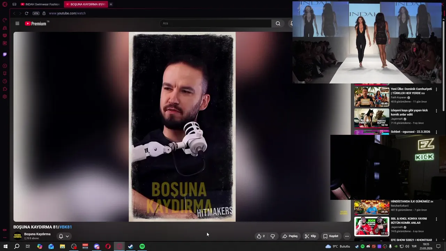Open the Player icon in Opera sidebar
Viewport: 446px width, 251px height.
[x=5, y=66]
